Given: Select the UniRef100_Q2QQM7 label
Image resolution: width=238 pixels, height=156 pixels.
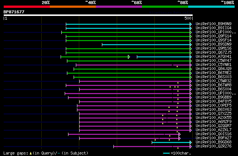Looking at the screenshot, I should tap(213, 126).
